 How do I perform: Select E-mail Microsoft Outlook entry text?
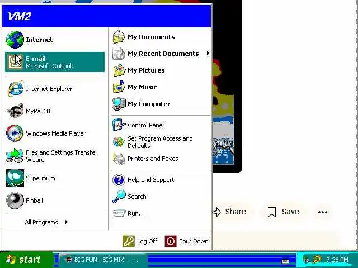pyautogui.click(x=49, y=62)
